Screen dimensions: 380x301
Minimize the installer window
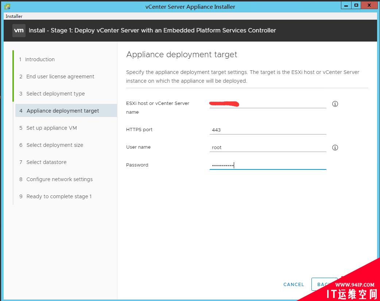[x=346, y=5]
